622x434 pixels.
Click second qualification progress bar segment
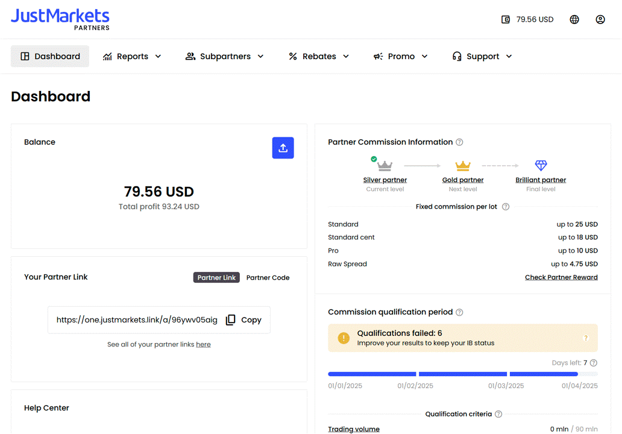463,374
